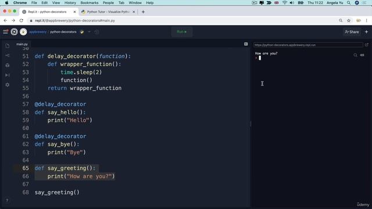Close the Python Tutor browser tab
This screenshot has height=209, width=372.
(134, 12)
